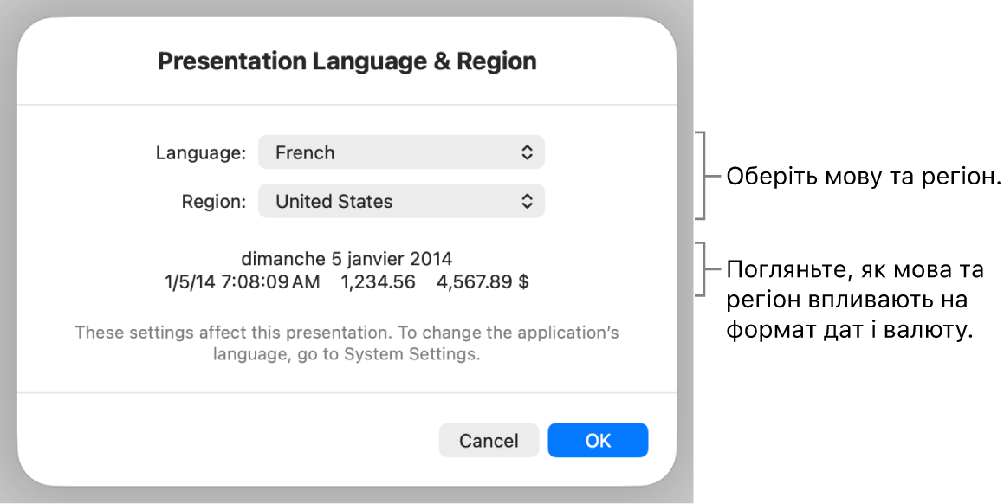Click the callout bracket beside the format examples
Image resolution: width=1004 pixels, height=504 pixels.
click(704, 269)
